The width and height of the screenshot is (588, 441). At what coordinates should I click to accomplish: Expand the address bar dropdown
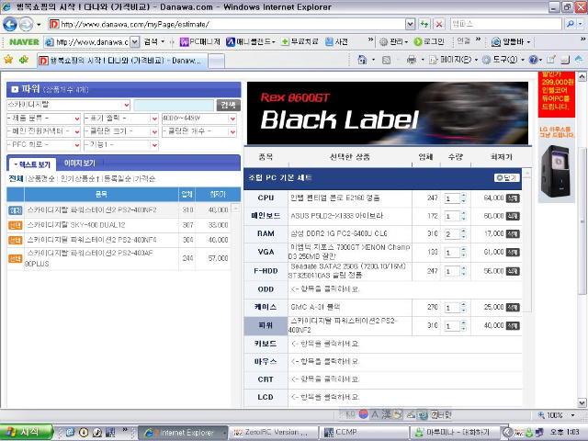[411, 25]
